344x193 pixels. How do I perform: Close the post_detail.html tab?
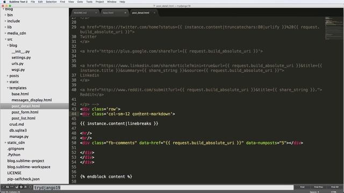tap(154, 13)
